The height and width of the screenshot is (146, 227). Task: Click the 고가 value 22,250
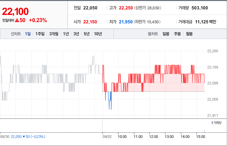(x=126, y=8)
